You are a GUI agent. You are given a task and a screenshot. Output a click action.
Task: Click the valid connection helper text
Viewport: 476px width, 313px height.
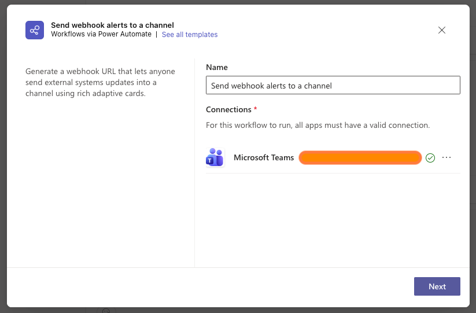(318, 125)
